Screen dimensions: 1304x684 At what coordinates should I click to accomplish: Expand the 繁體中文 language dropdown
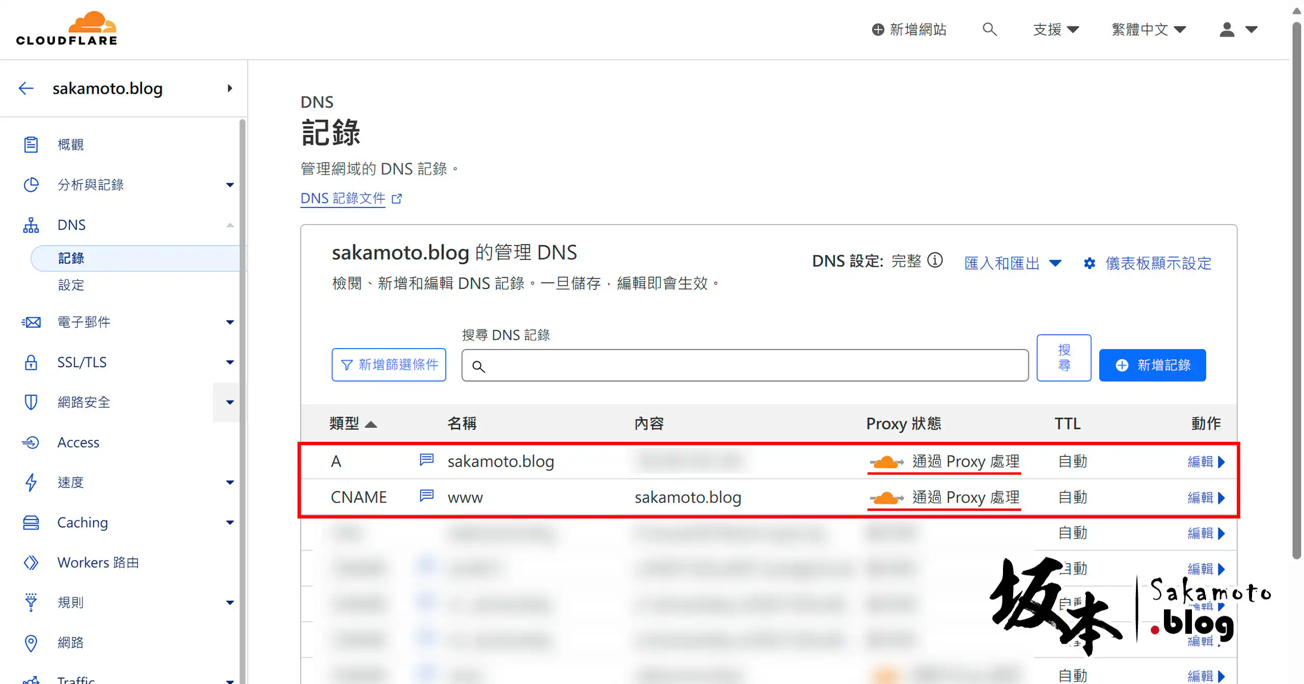pos(1148,29)
